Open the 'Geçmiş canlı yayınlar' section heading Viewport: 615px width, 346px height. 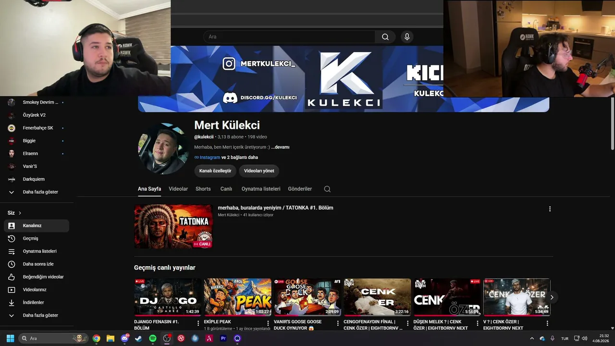click(x=165, y=268)
